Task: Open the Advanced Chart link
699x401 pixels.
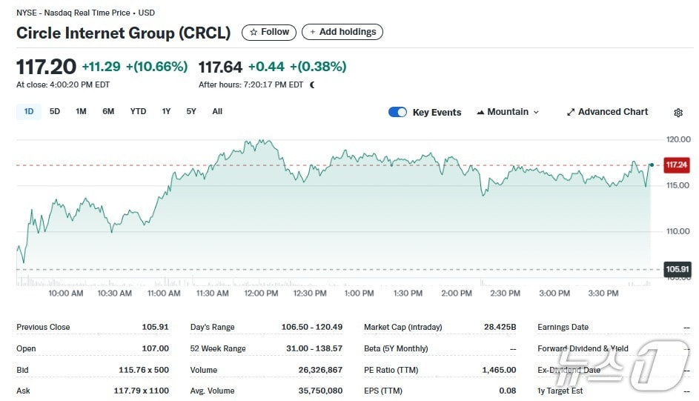Action: coord(612,112)
